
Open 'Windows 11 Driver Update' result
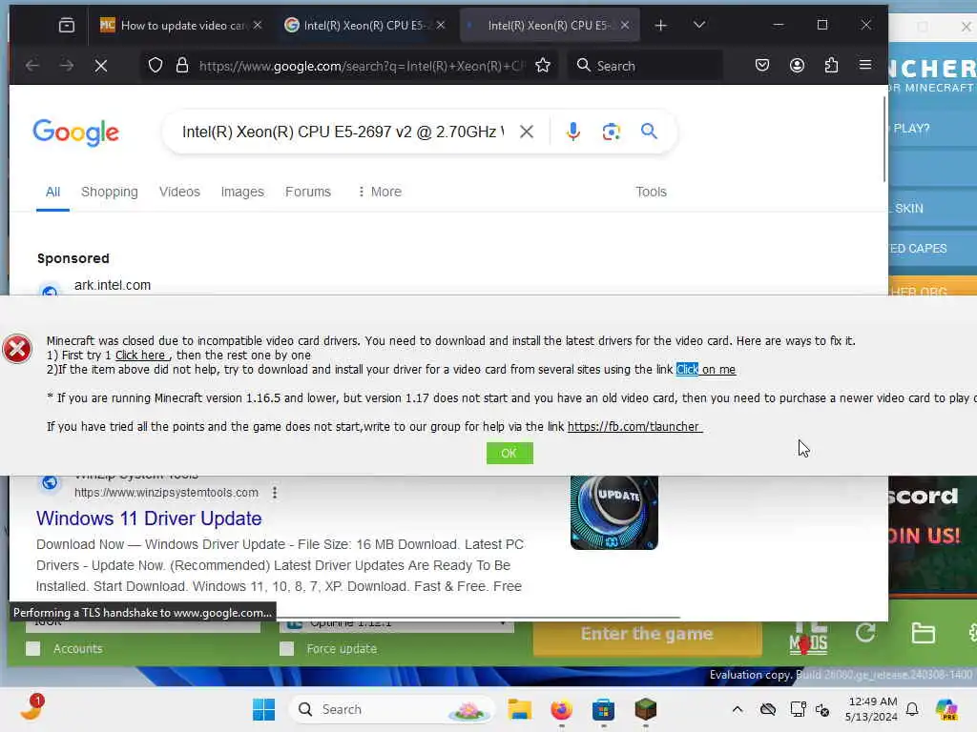[149, 518]
